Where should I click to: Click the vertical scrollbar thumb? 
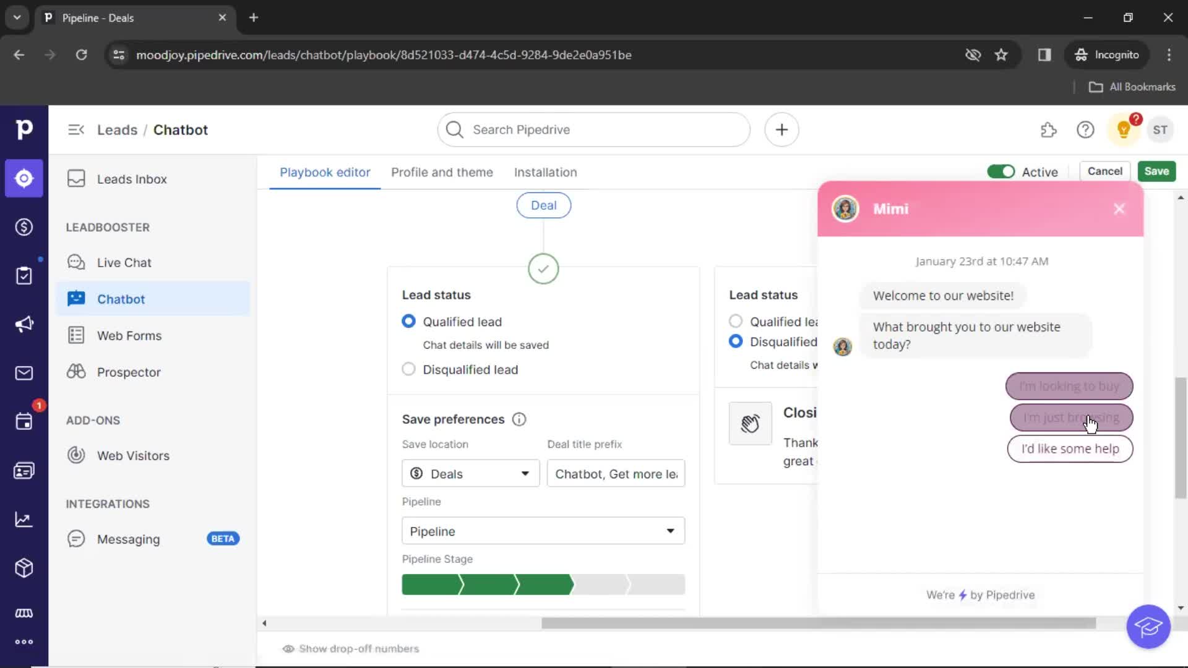(x=1181, y=437)
